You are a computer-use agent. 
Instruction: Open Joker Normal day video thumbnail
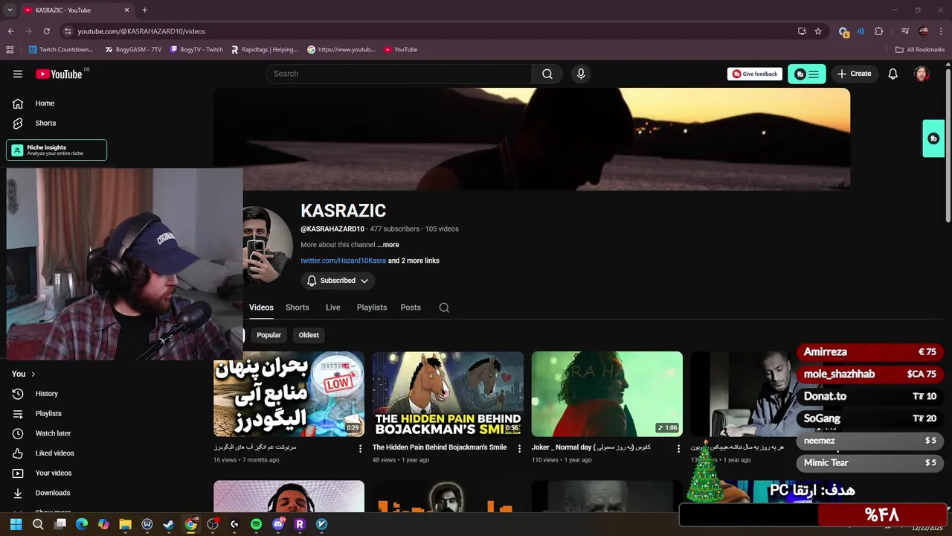(x=607, y=394)
